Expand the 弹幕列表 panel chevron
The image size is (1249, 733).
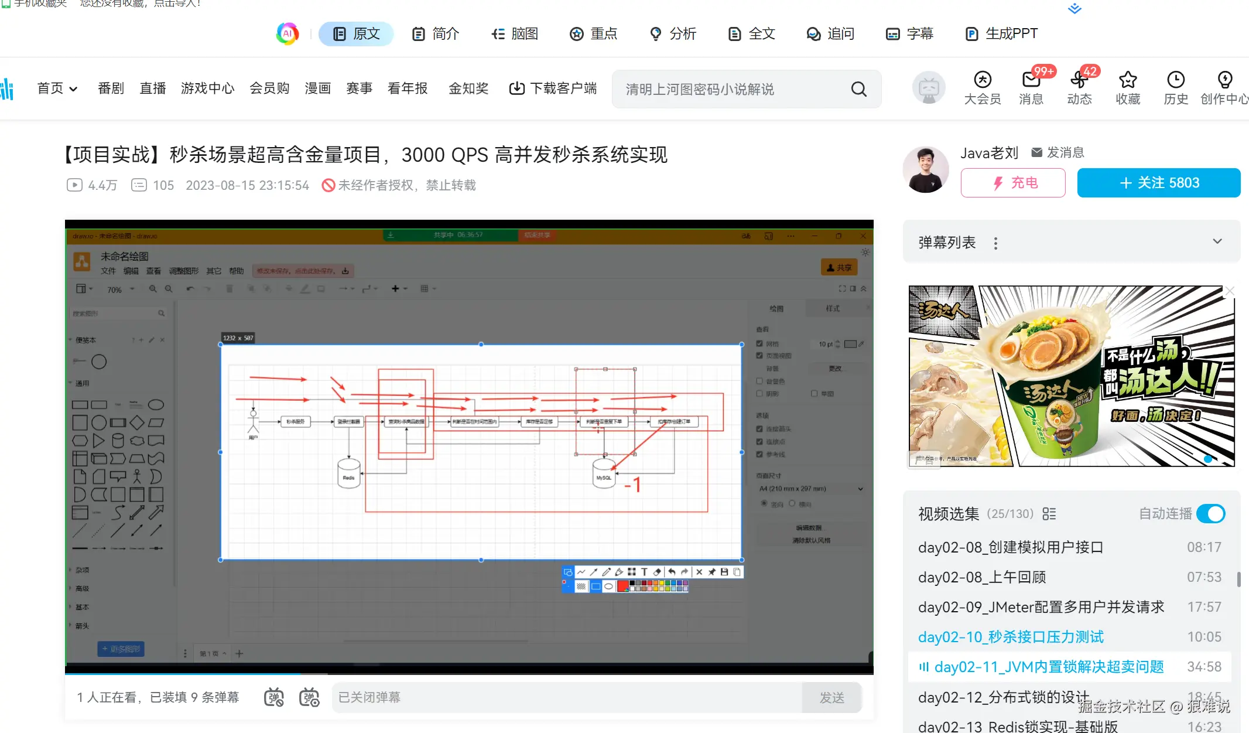coord(1217,241)
